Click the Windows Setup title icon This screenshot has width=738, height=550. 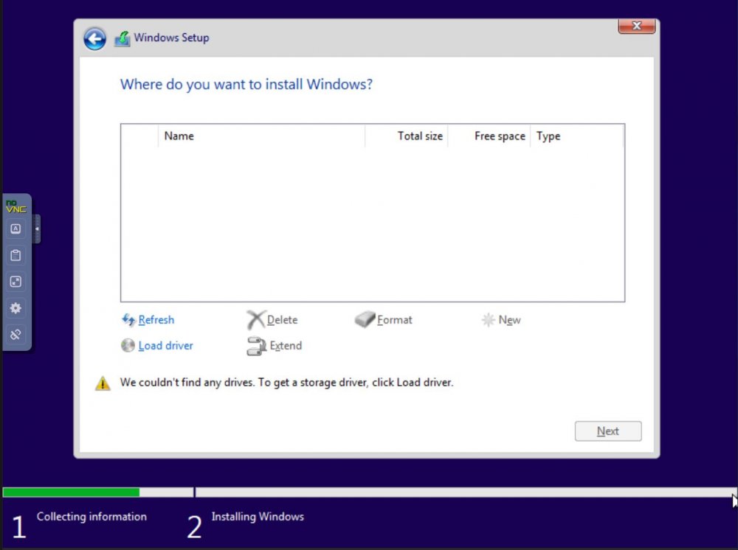(123, 38)
